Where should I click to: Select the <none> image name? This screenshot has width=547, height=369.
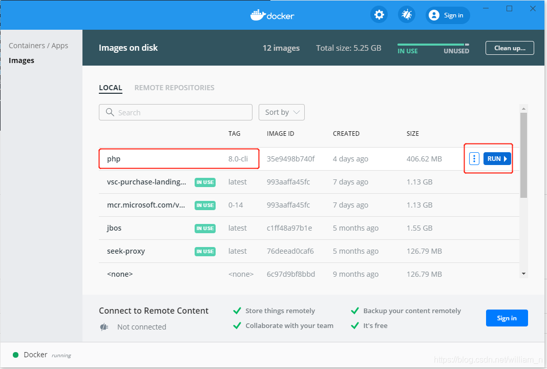[x=120, y=274]
